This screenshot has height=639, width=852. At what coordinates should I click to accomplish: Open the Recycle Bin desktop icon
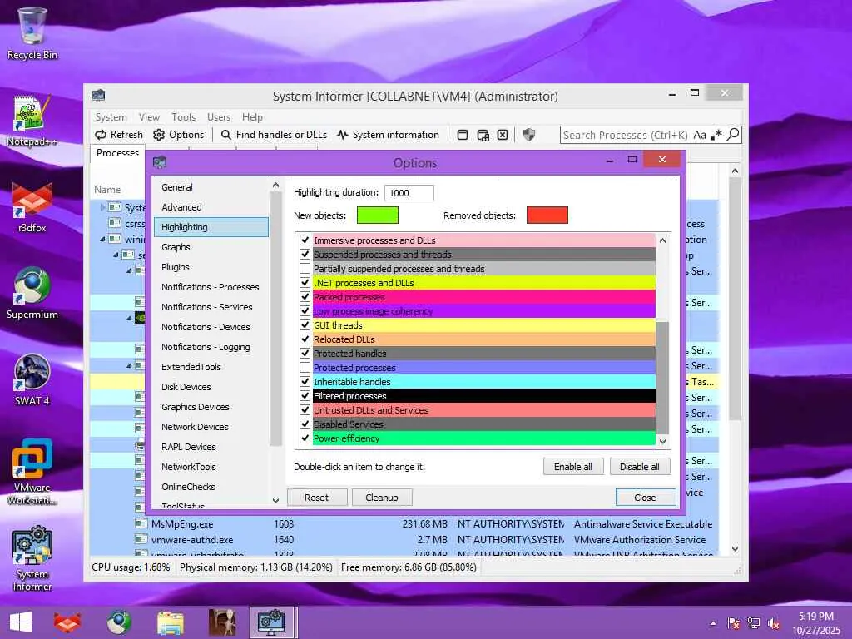click(x=32, y=33)
